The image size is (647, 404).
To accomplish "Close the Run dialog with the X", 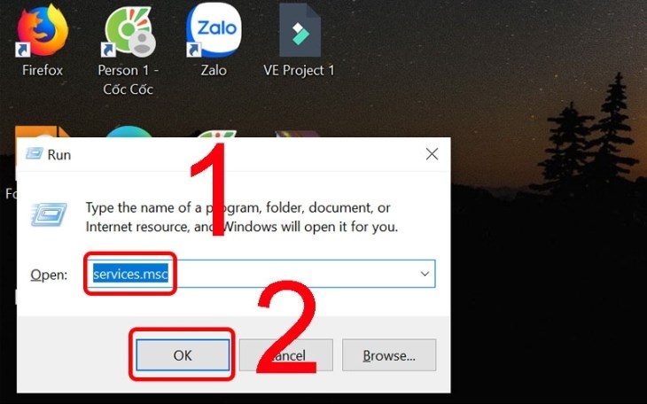I will pyautogui.click(x=432, y=154).
